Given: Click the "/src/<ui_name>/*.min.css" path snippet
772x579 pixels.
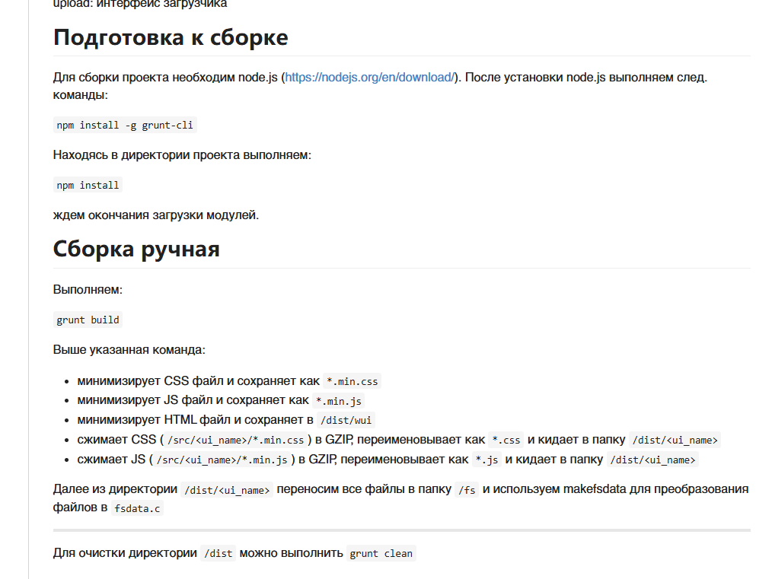Looking at the screenshot, I should (x=235, y=440).
